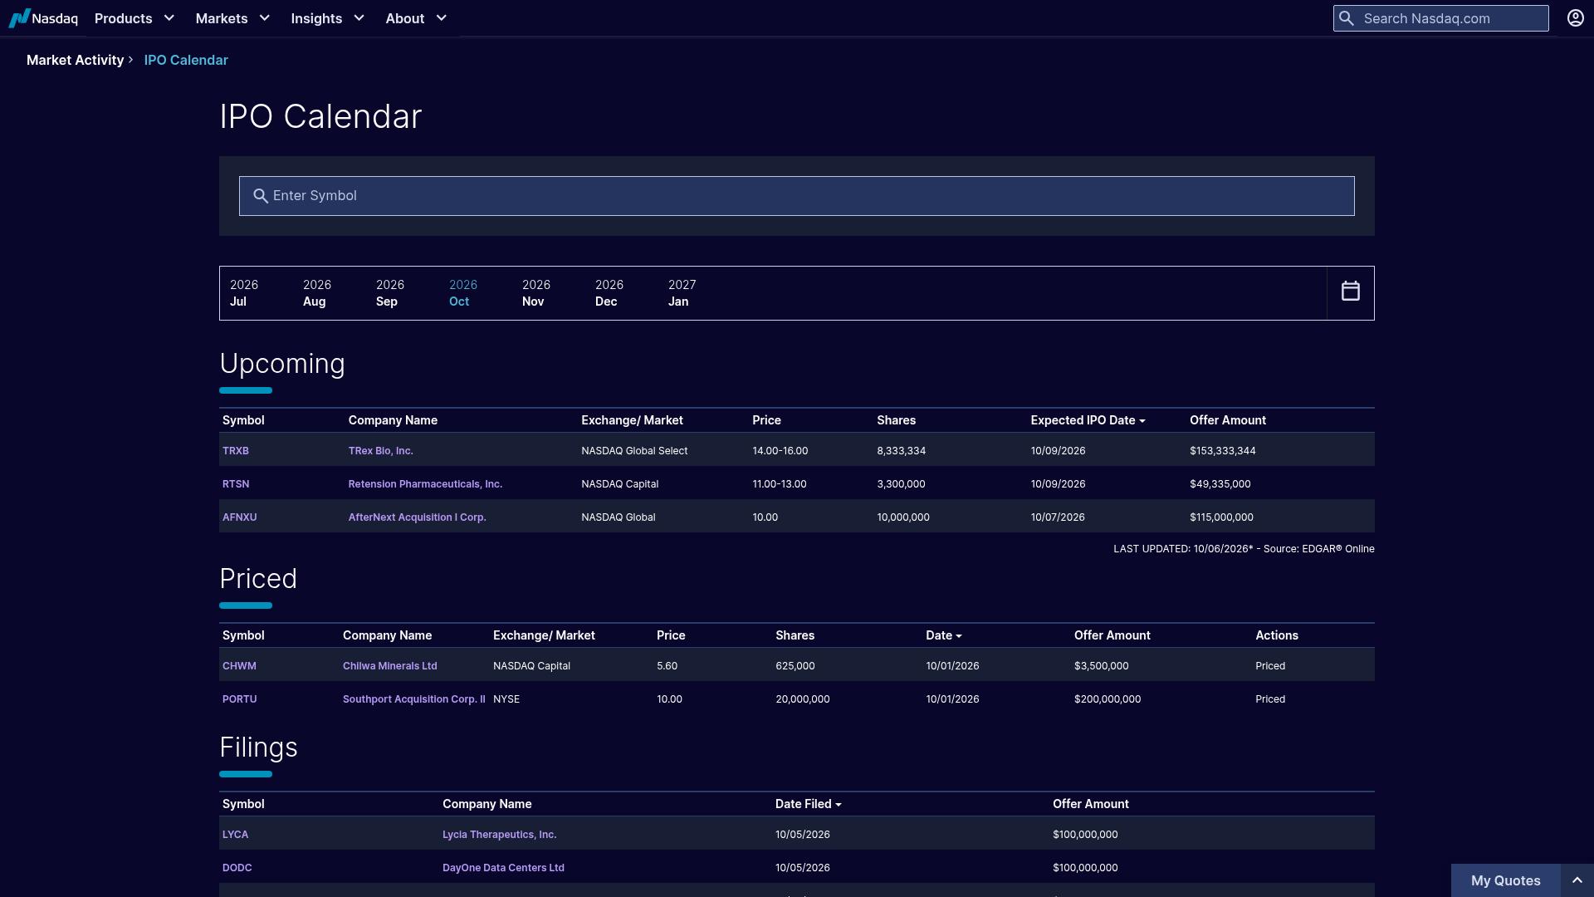Open DayOne Data Centers Ltd link
This screenshot has height=897, width=1594.
[x=503, y=868]
